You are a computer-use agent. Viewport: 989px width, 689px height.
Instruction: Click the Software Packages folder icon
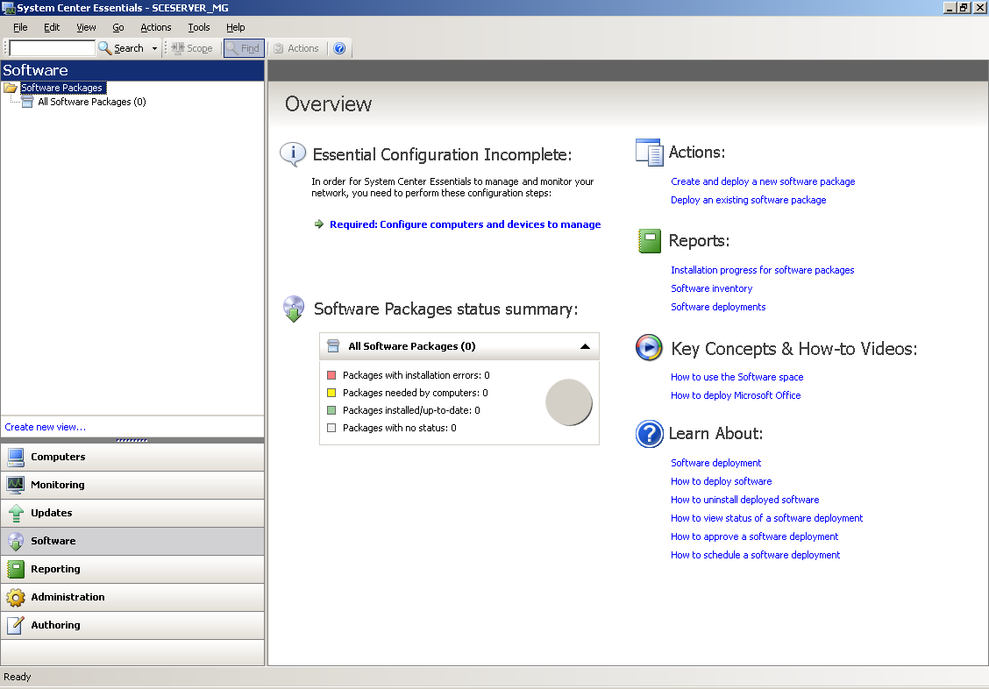(11, 88)
